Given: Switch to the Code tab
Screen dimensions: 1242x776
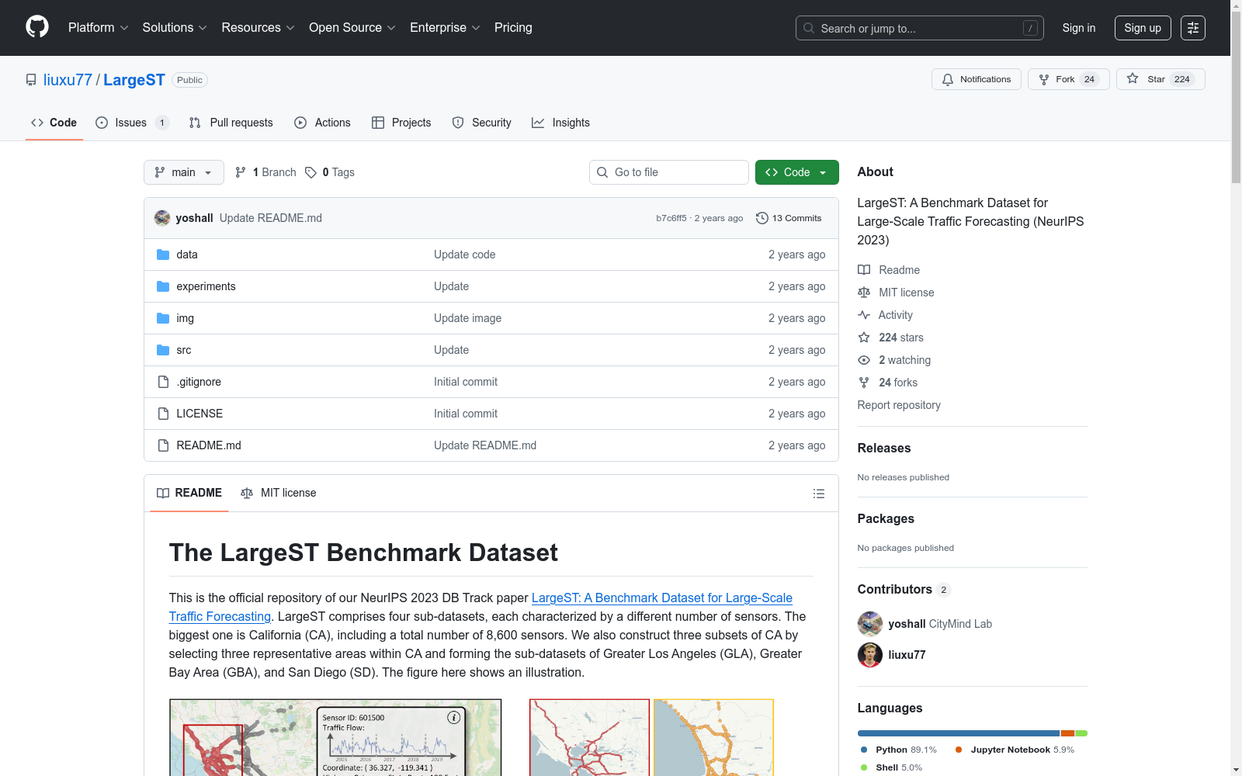Looking at the screenshot, I should click(54, 123).
